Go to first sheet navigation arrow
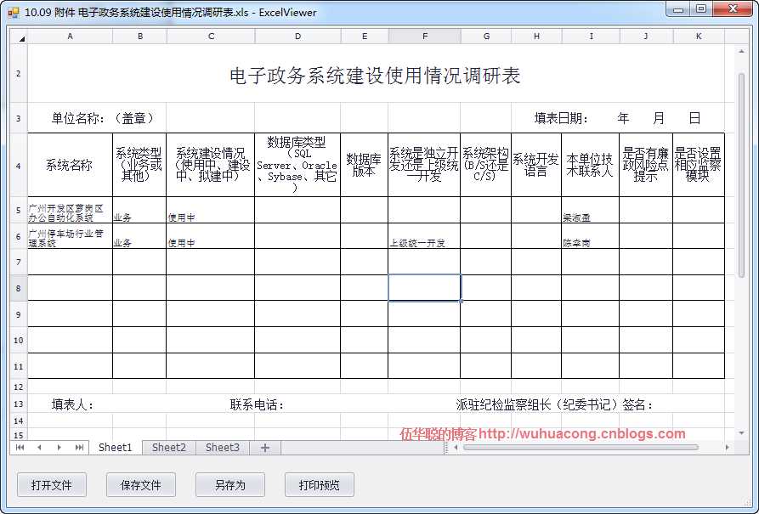Viewport: 759px width, 514px height. [x=20, y=448]
